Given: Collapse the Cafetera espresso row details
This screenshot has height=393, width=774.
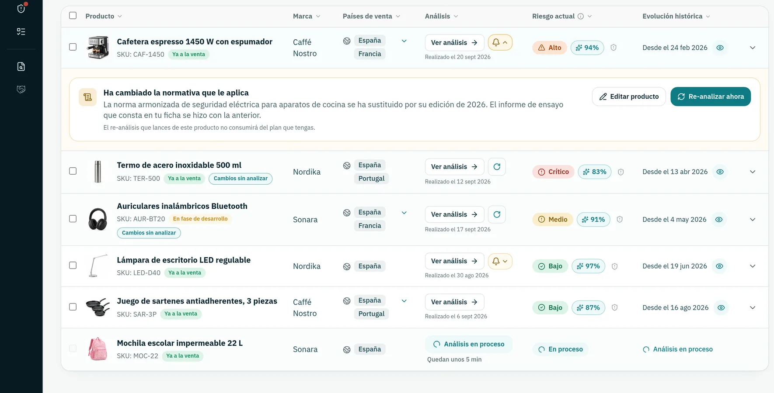Looking at the screenshot, I should click(753, 48).
